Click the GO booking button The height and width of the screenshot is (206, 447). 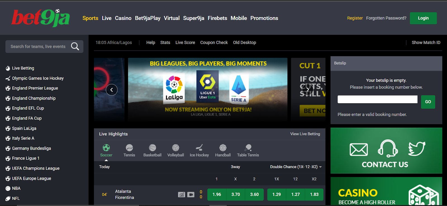tap(428, 102)
